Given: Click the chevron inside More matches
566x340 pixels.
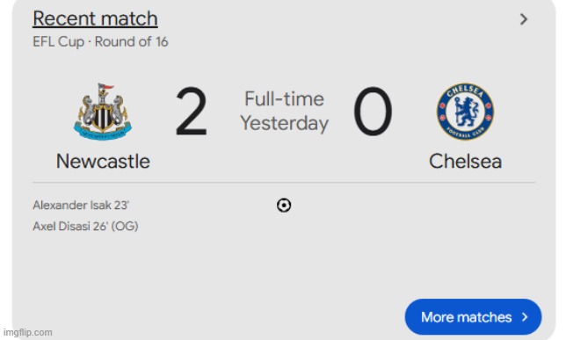Looking at the screenshot, I should coord(525,317).
